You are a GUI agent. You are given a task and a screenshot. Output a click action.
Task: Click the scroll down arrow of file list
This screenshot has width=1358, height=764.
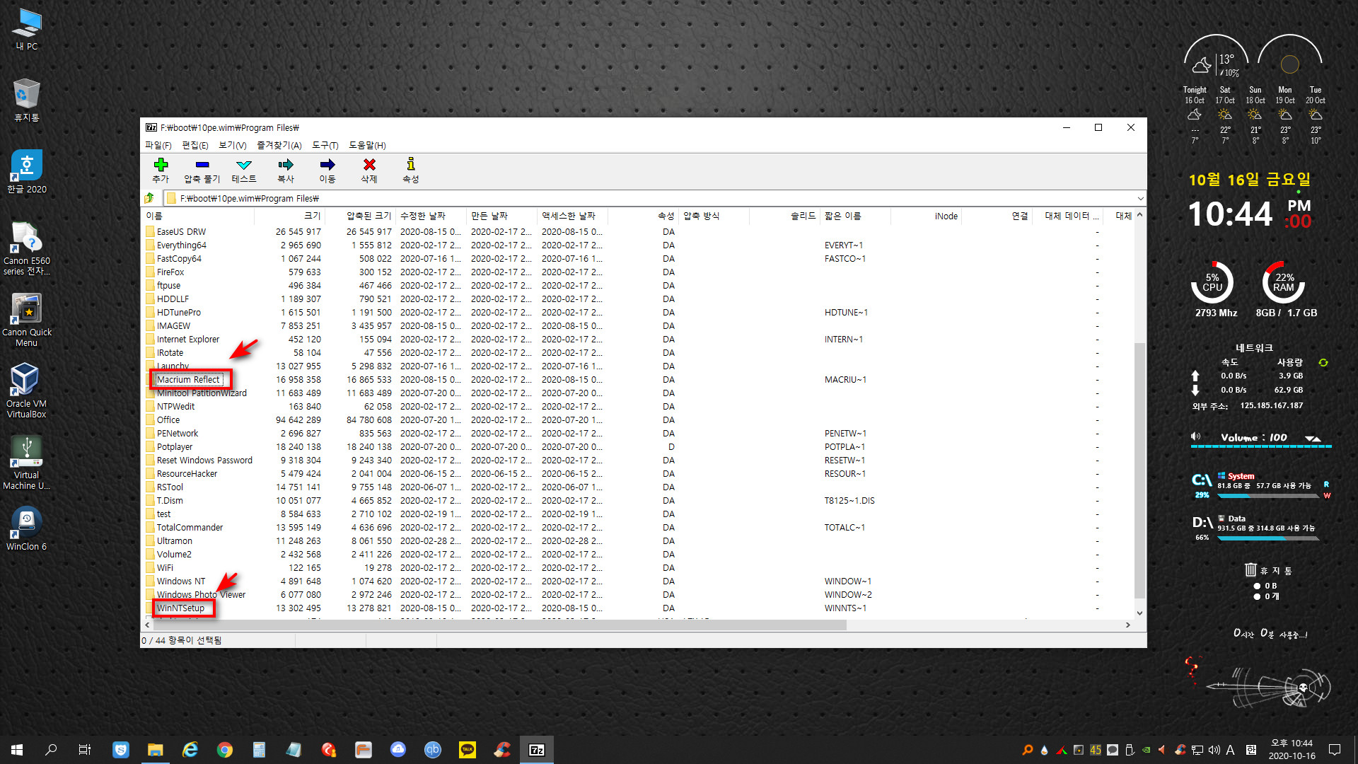point(1139,613)
